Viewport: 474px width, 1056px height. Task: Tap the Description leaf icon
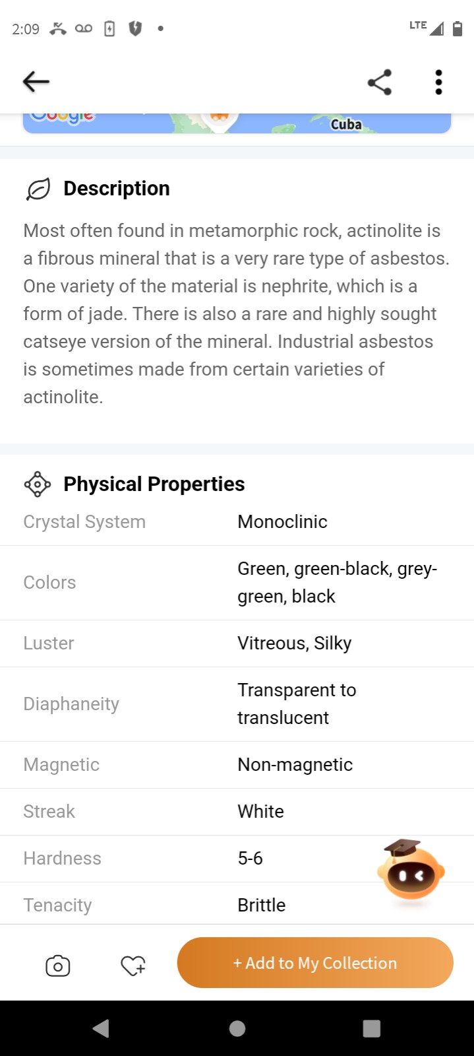click(x=38, y=189)
